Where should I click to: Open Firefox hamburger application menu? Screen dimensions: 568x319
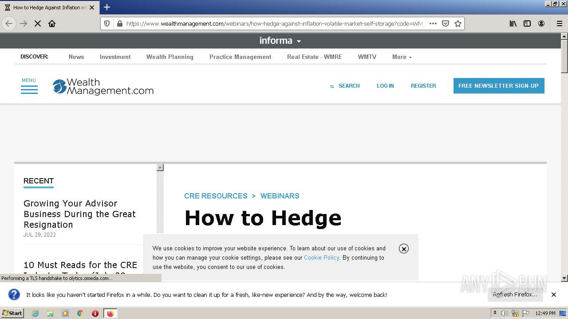559,23
